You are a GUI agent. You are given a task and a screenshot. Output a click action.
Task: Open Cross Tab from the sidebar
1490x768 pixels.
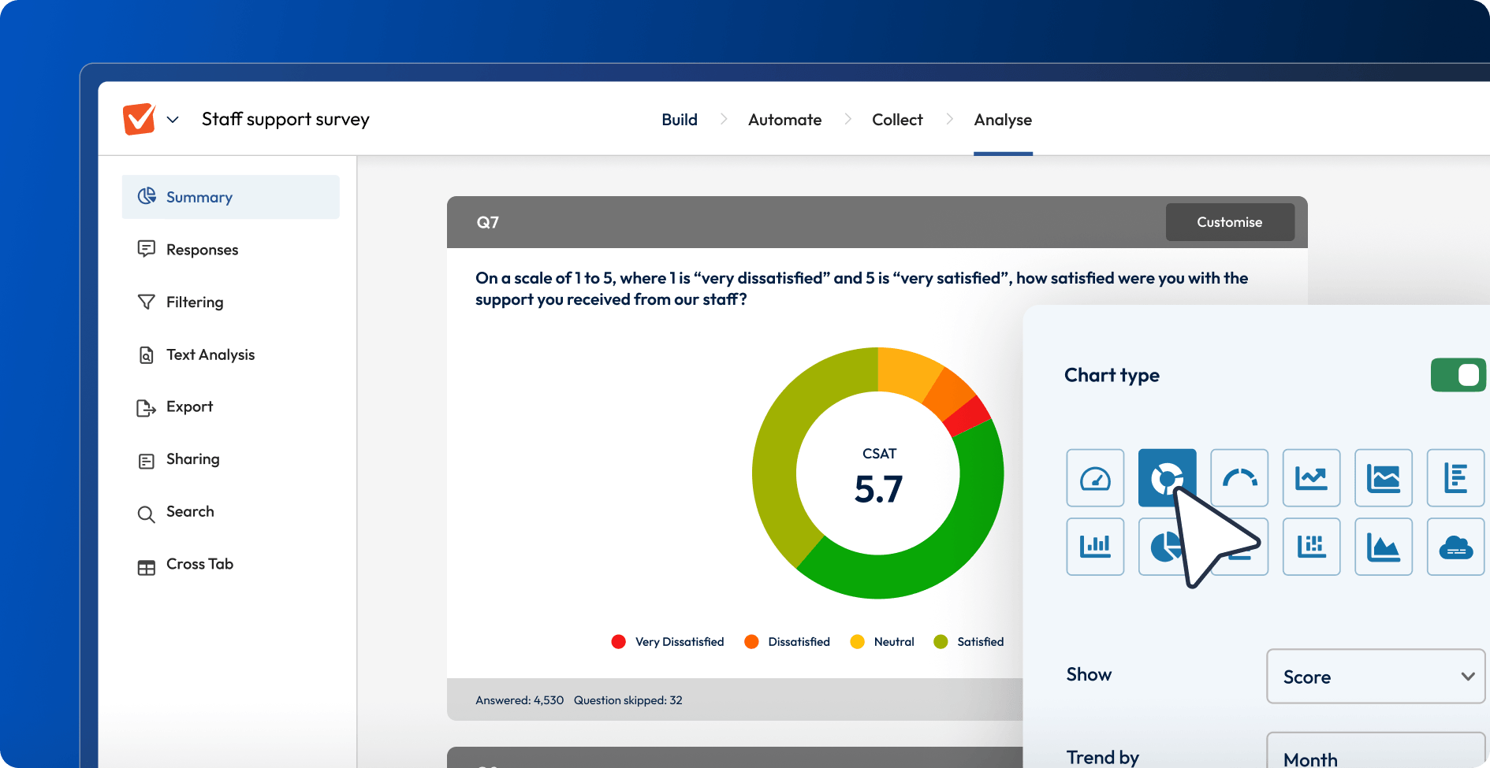[x=199, y=565]
